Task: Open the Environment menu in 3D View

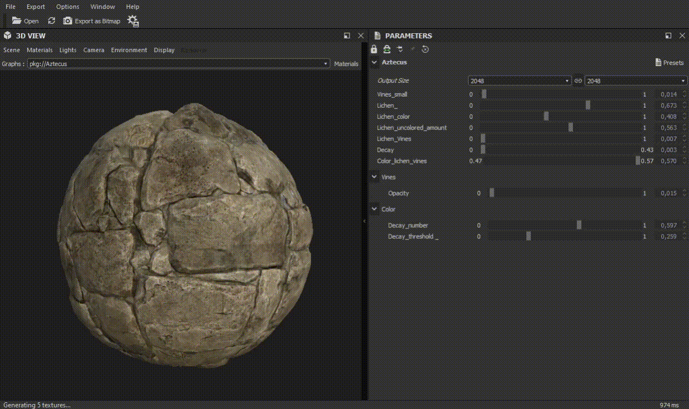Action: [129, 50]
